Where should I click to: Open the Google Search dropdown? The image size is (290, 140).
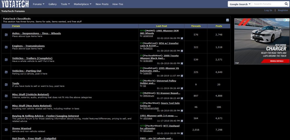pyautogui.click(x=240, y=4)
